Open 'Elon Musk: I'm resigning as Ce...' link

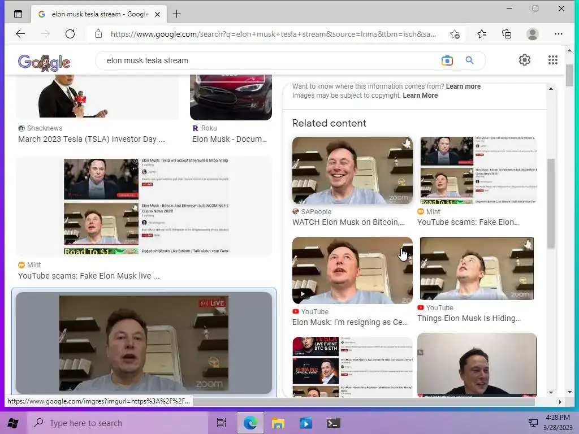349,322
